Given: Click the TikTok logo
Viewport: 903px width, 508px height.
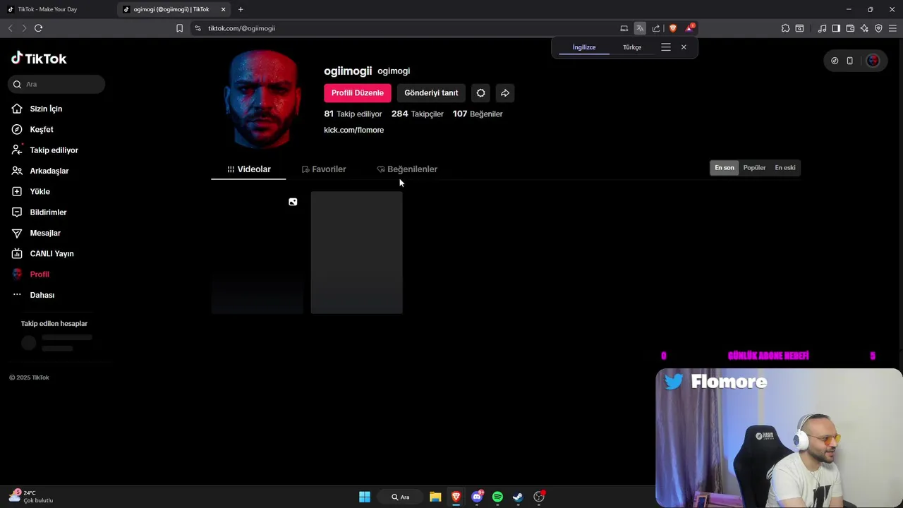Looking at the screenshot, I should (x=39, y=59).
